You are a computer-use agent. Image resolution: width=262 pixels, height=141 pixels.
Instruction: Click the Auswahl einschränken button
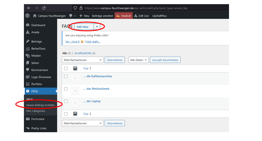point(165,60)
